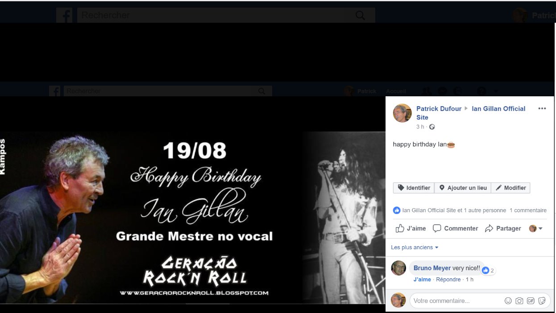
Task: Click the Identifier tag button
Action: 414,188
